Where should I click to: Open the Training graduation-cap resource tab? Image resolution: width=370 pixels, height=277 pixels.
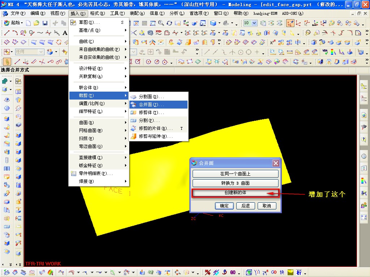(363, 127)
